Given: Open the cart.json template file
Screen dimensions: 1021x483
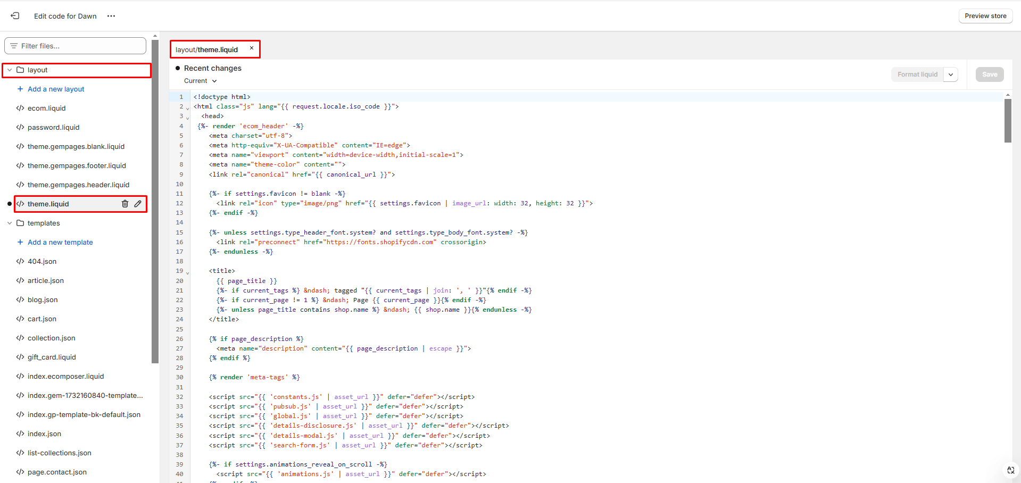Looking at the screenshot, I should click(42, 319).
